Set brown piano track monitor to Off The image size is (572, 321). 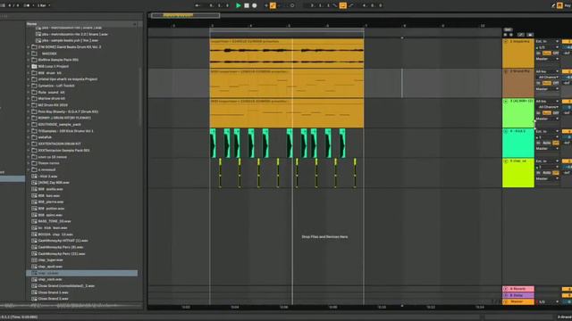(556, 83)
